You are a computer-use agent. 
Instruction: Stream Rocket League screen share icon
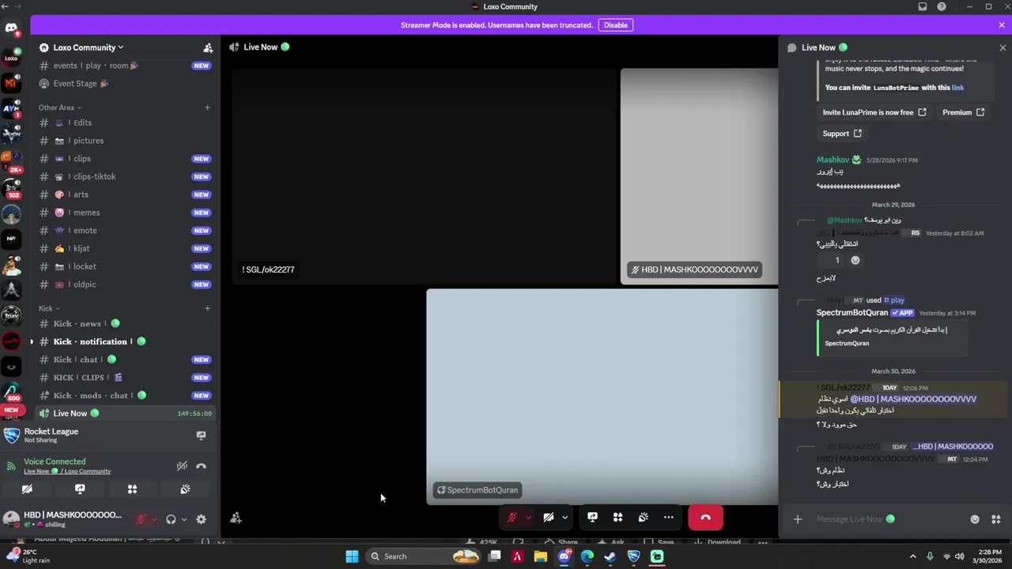(201, 435)
